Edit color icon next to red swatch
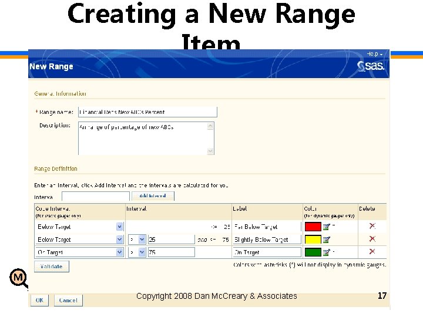 point(327,227)
